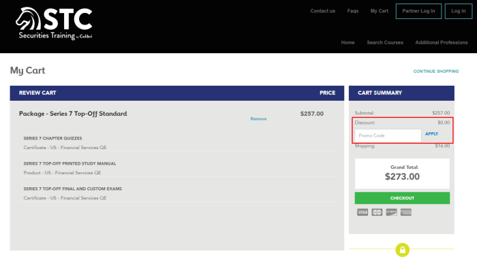Remove the Series 7 Top-Off package
This screenshot has height=260, width=477.
click(x=258, y=118)
